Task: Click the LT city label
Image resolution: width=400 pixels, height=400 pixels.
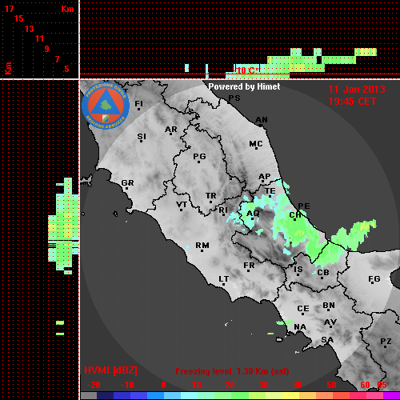Action: (223, 279)
